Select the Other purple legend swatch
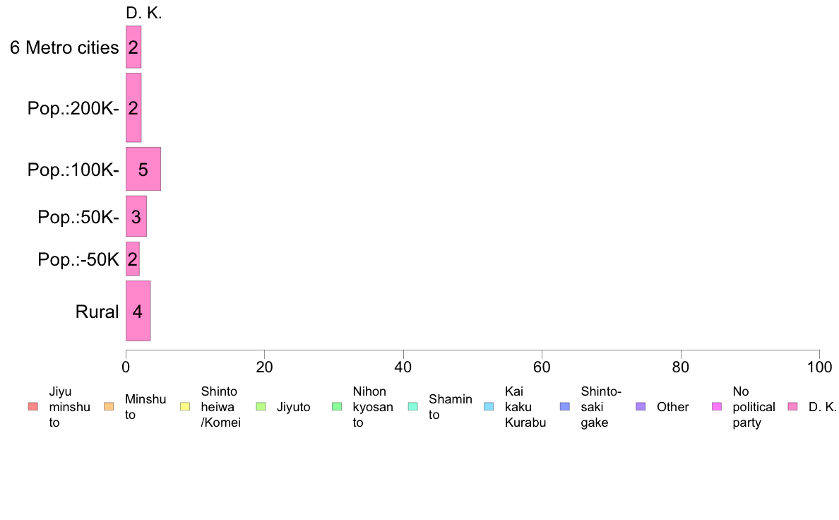The image size is (839, 520). tap(641, 406)
